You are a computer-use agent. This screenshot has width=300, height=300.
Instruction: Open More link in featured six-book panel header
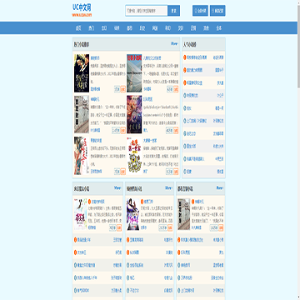click(x=174, y=44)
